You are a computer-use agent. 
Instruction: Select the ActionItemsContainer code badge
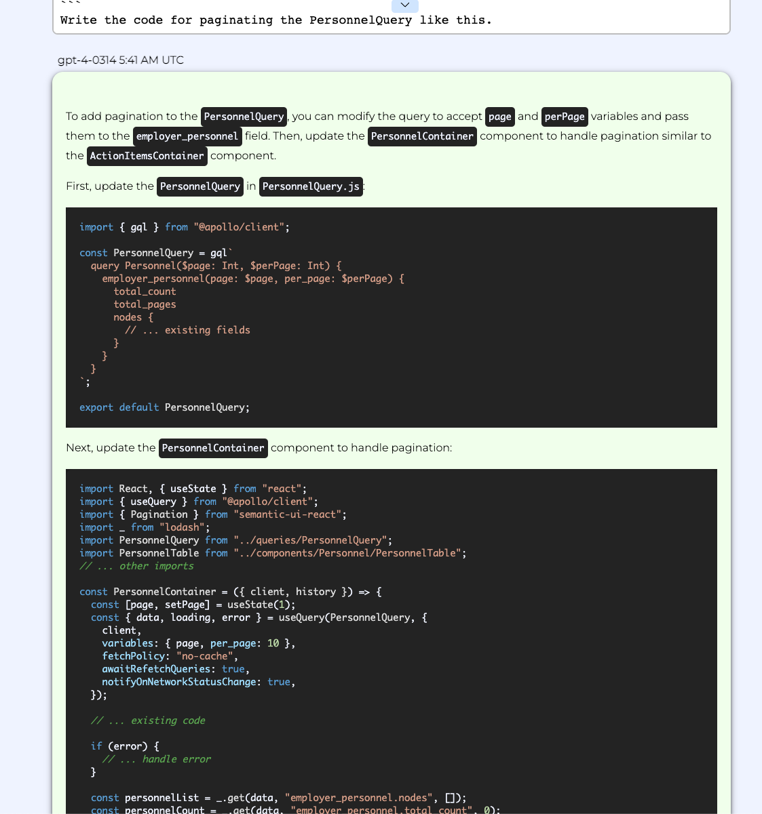147,156
